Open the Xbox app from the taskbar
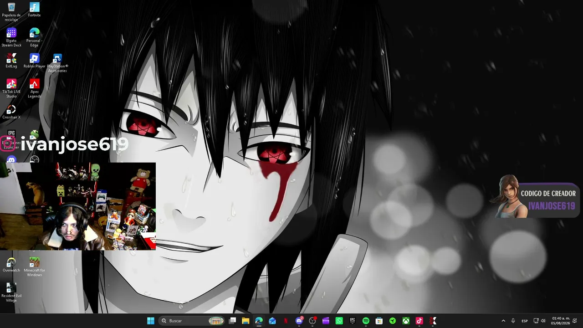The height and width of the screenshot is (328, 583). click(x=406, y=321)
